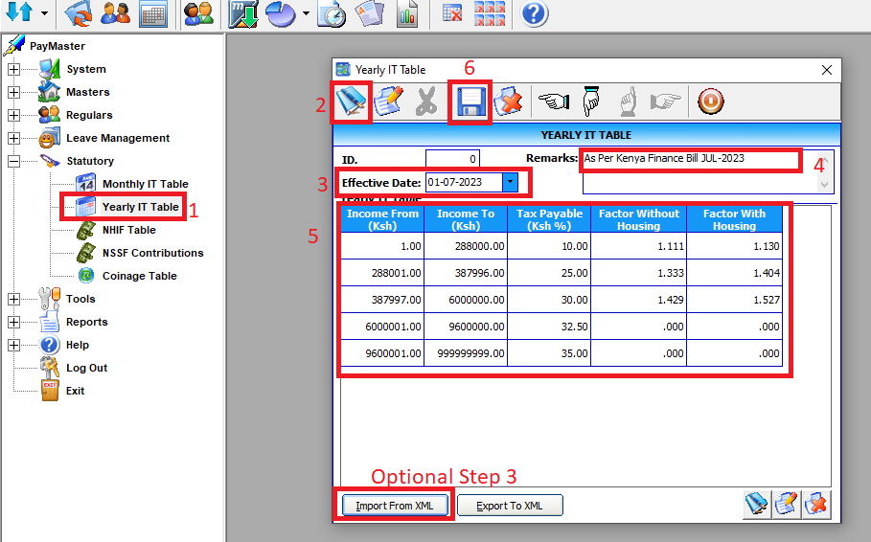The height and width of the screenshot is (542, 871).
Task: Expand the Masters tree node
Action: click(x=13, y=92)
